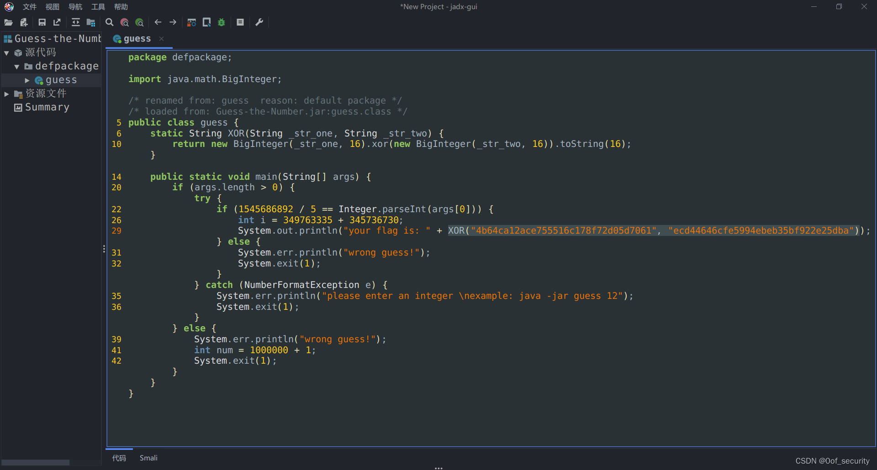Open jadx preferences via wrench icon
The height and width of the screenshot is (470, 877).
click(x=259, y=22)
